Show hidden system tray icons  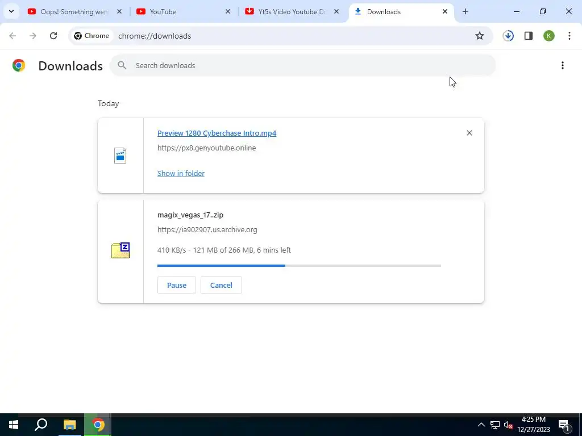(481, 425)
